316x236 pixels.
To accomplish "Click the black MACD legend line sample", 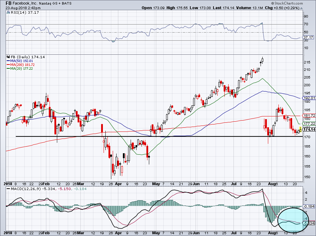I will (x=8, y=189).
